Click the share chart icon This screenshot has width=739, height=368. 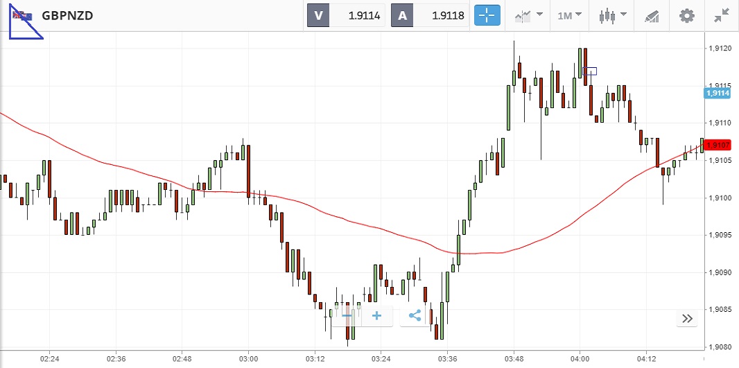click(x=415, y=316)
